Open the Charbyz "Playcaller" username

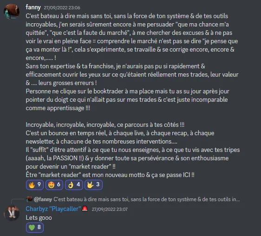[53, 209]
